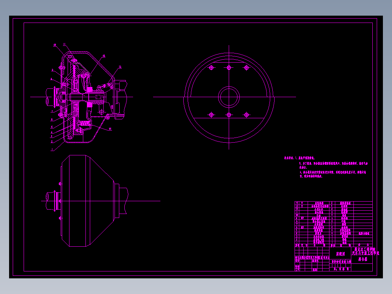The width and height of the screenshot is (392, 294).
Task: Click part callout number 5
Action: point(52,127)
